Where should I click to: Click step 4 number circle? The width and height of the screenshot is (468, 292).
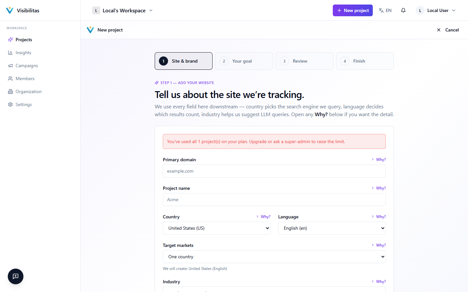345,61
